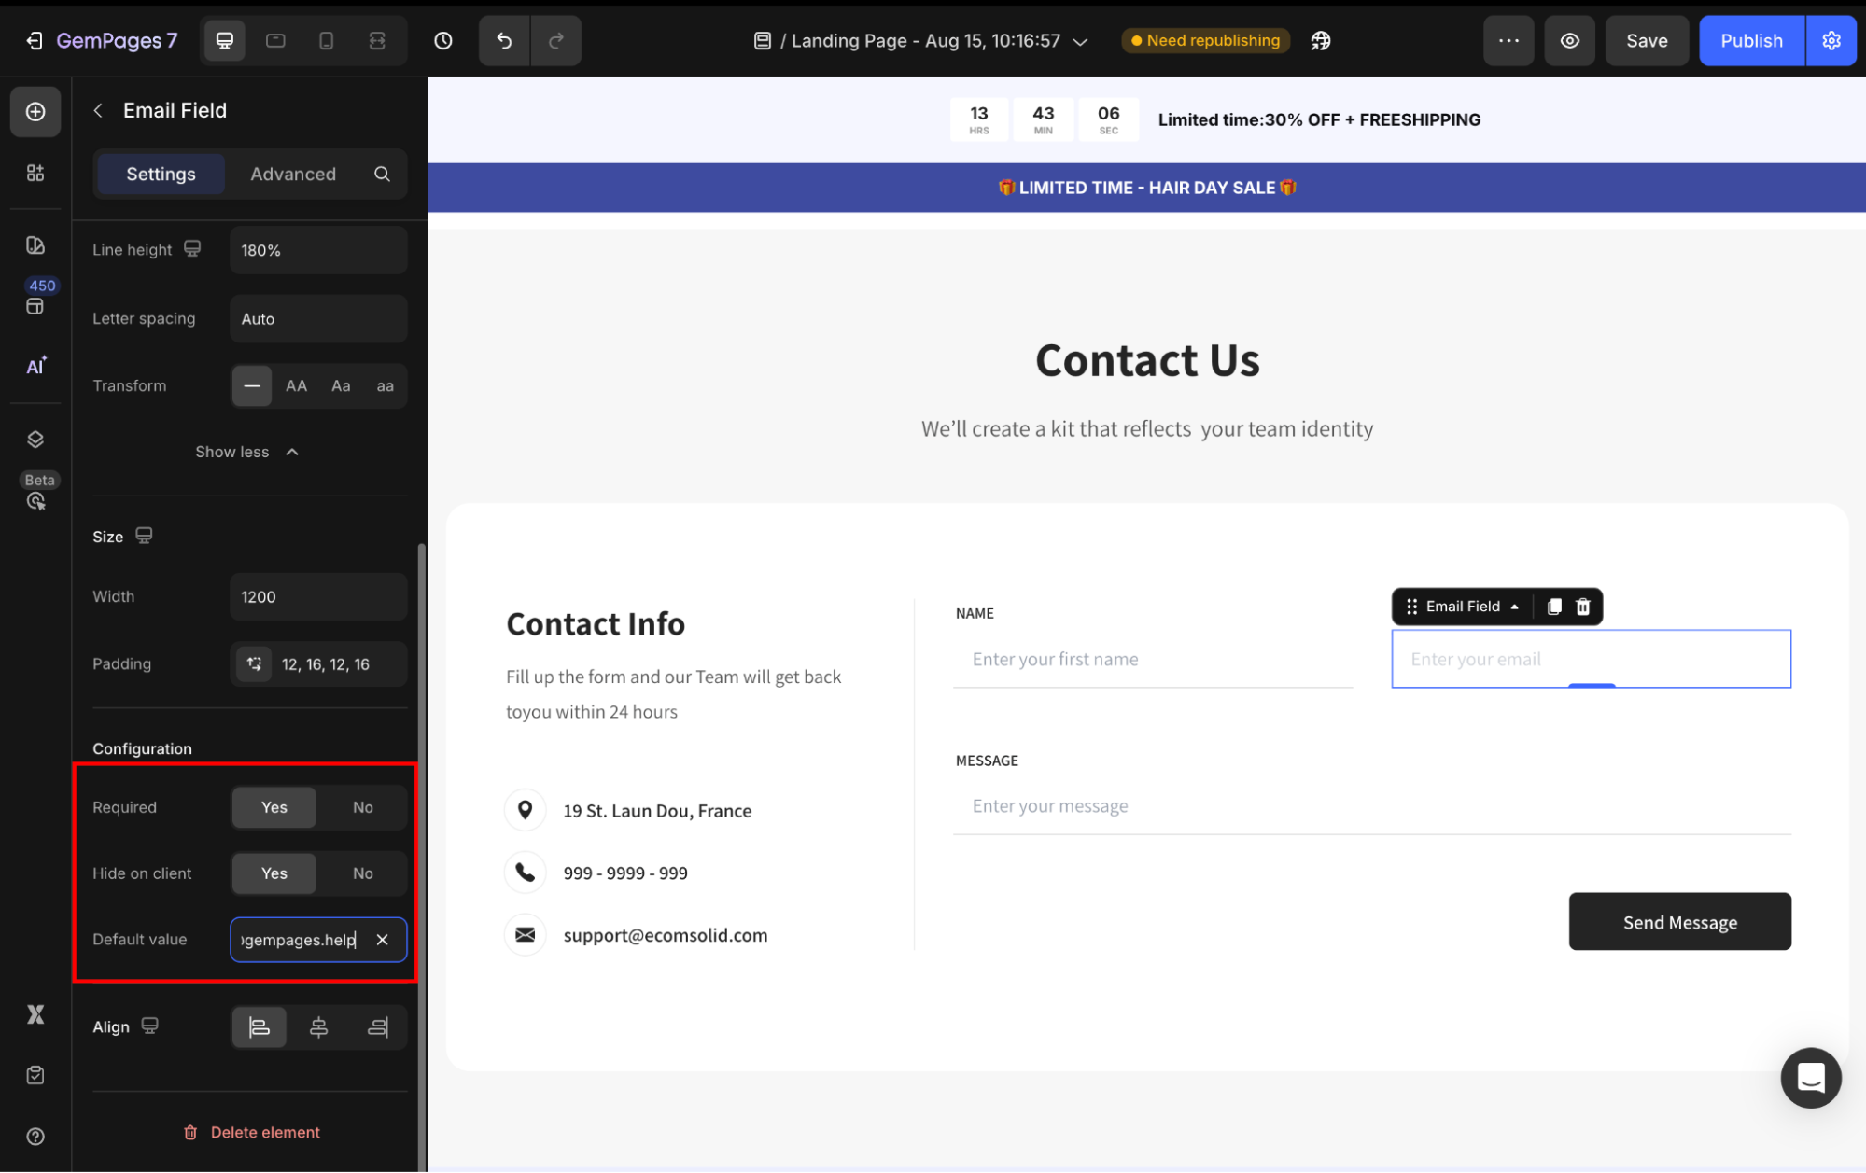Delete Email Field via trash icon
The height and width of the screenshot is (1173, 1866).
coord(1583,607)
